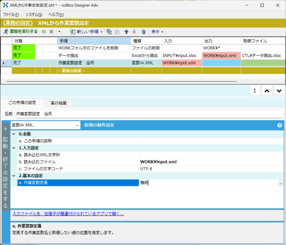
Task: Click the 変数⇦ XML type cell in grid
Action: [x=146, y=63]
